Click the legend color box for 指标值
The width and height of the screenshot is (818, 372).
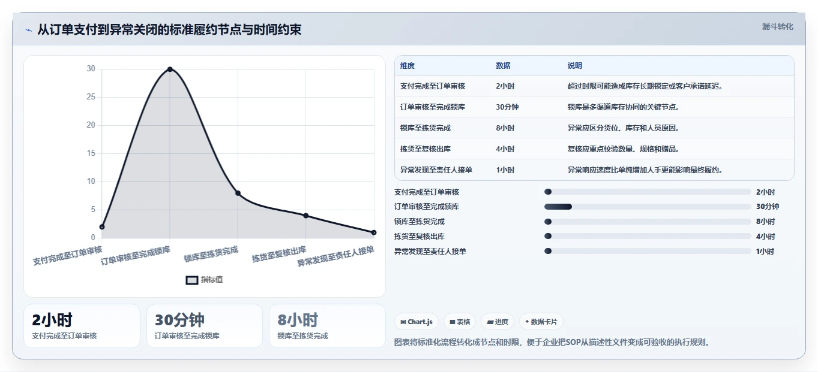192,280
